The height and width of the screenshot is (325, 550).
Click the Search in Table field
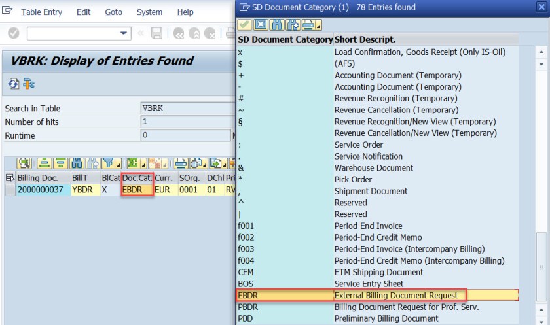point(188,108)
